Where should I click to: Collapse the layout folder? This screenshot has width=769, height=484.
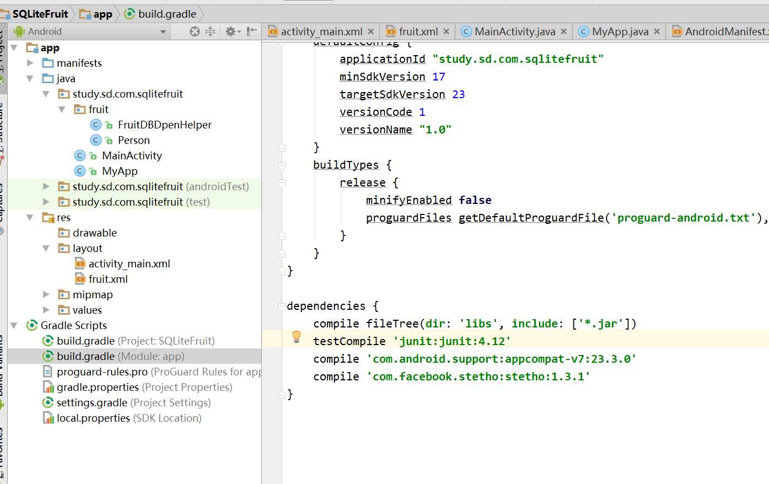point(46,248)
